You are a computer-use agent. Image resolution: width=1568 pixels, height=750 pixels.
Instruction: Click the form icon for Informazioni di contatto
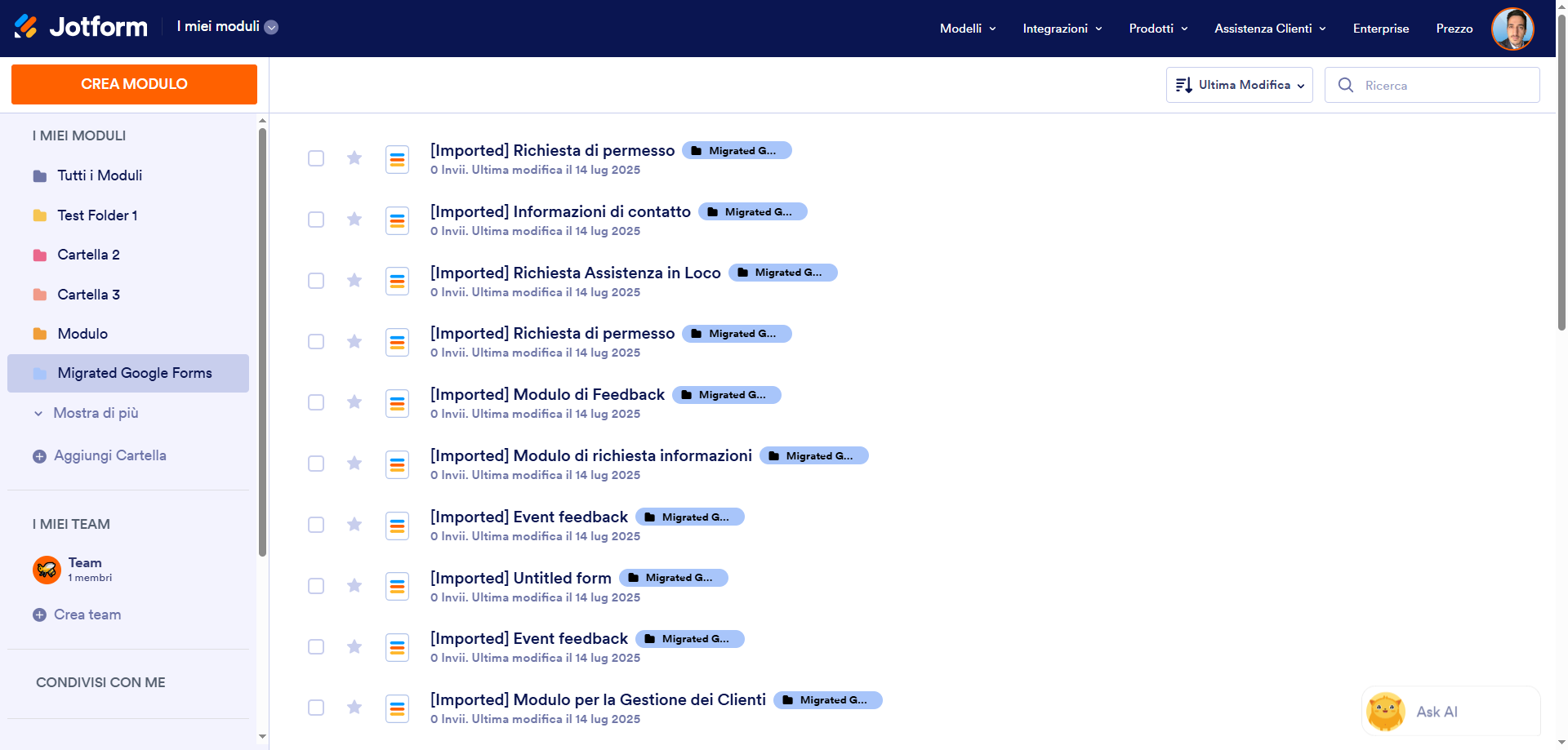(x=397, y=220)
